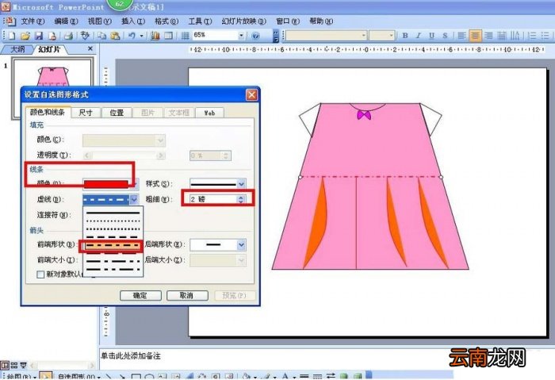The width and height of the screenshot is (555, 380).
Task: Expand the toolbar options chevron
Action: (x=277, y=36)
